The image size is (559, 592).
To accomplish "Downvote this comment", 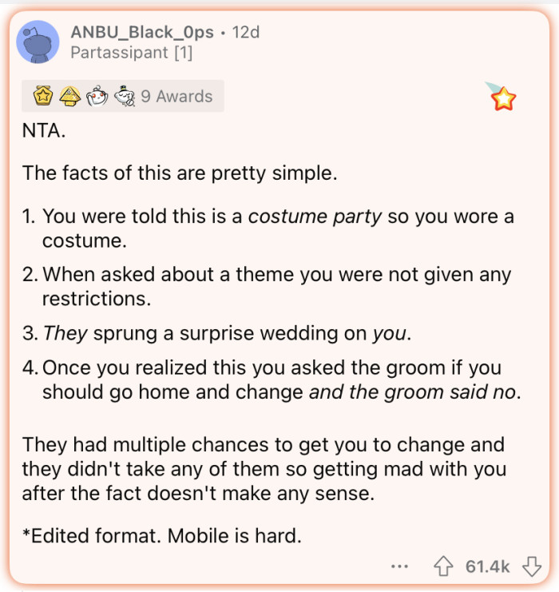I will tap(531, 566).
